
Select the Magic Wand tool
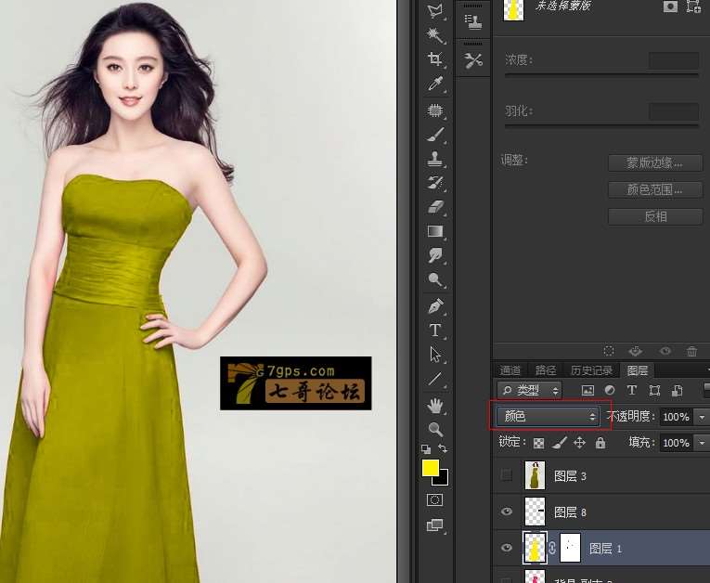(434, 34)
